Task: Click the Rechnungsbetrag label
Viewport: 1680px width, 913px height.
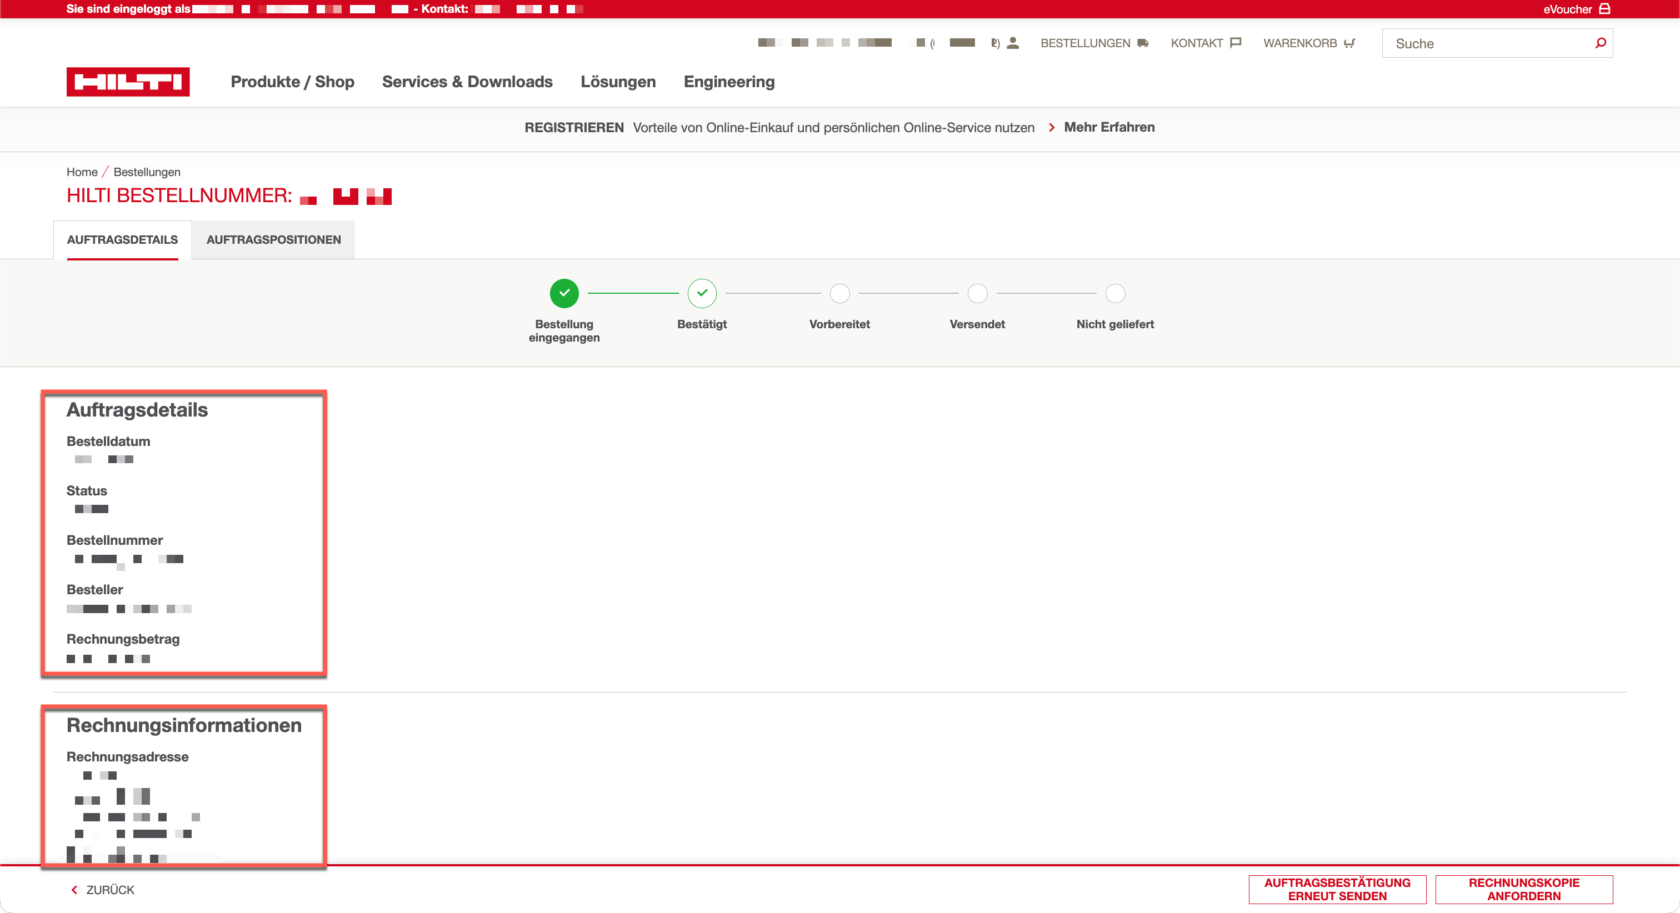Action: (123, 639)
